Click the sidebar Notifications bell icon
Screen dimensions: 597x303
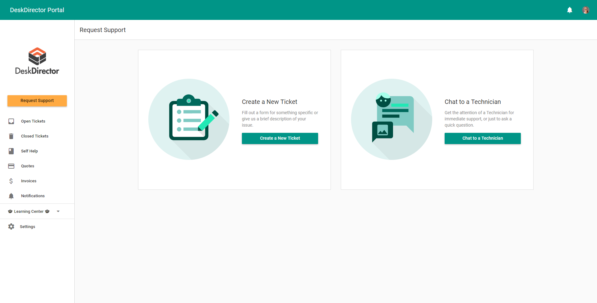(11, 196)
